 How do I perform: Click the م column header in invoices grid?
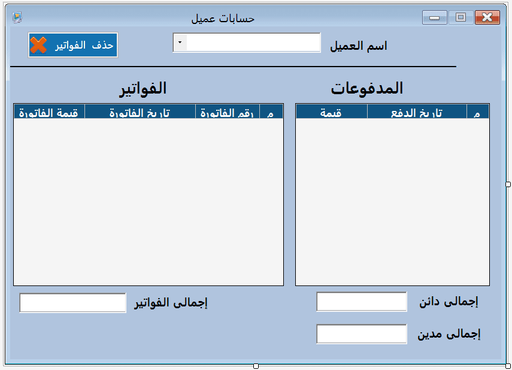point(271,112)
